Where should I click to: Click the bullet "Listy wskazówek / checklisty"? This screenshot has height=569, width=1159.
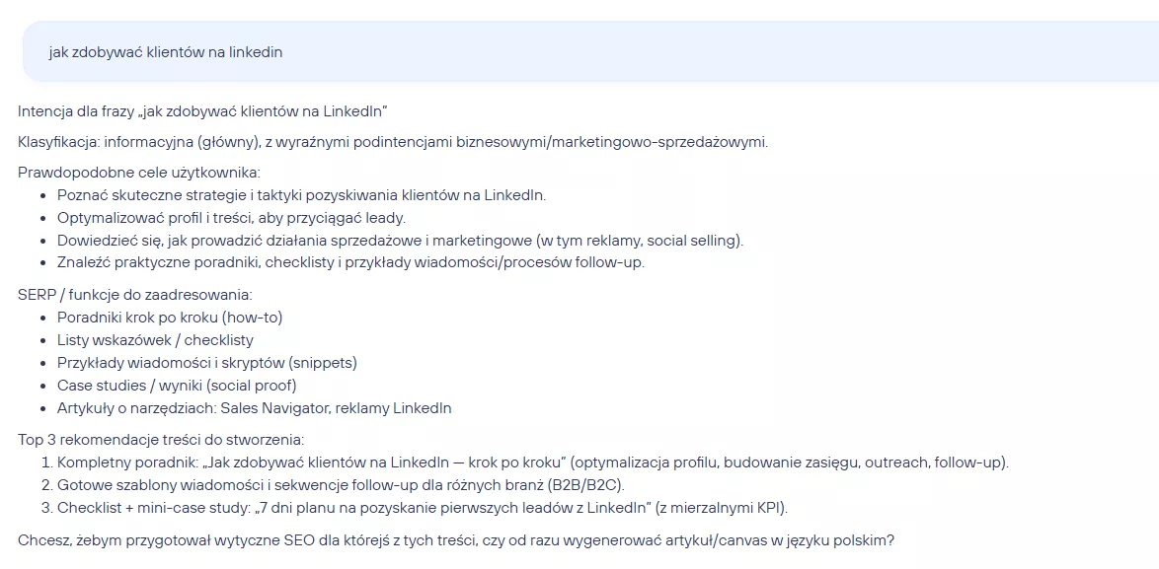(155, 340)
